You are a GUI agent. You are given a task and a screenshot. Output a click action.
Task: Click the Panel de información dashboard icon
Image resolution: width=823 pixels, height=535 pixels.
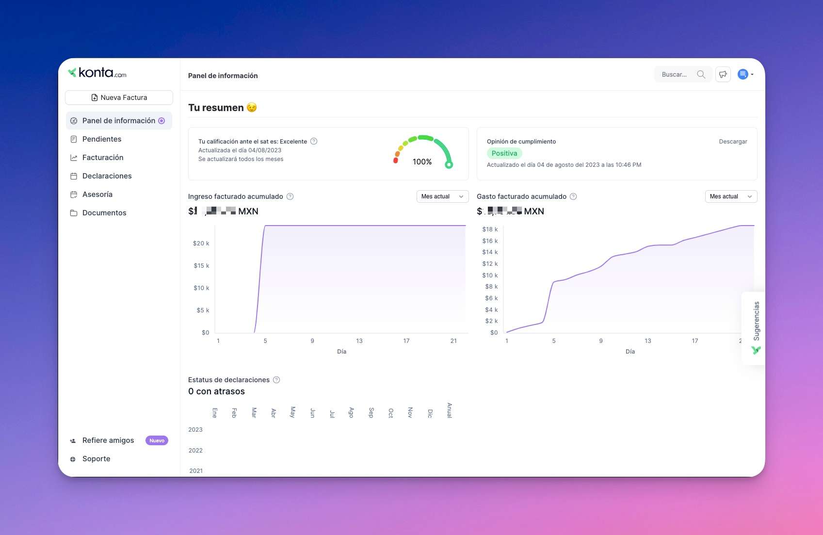(x=74, y=121)
